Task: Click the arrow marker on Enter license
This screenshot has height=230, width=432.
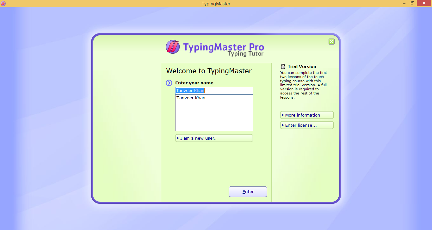Action: click(283, 125)
